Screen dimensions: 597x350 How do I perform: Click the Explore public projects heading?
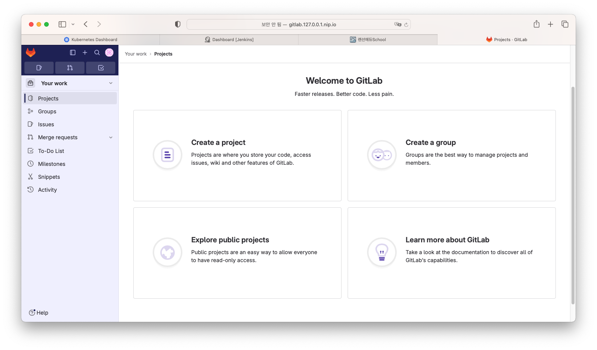point(230,240)
